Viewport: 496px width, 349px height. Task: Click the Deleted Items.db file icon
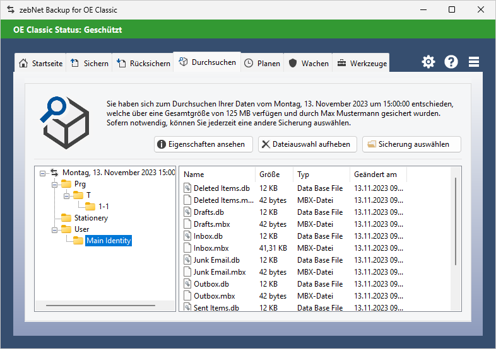click(187, 188)
